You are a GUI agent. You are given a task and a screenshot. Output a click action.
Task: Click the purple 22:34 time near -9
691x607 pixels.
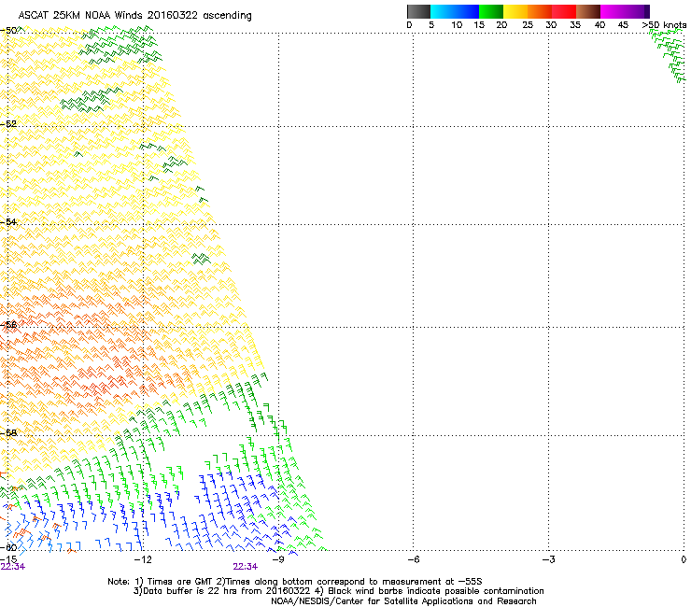[x=245, y=567]
